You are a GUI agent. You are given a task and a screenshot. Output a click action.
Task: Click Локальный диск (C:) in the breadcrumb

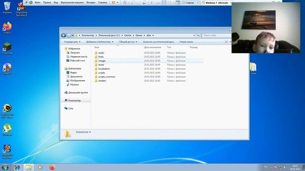109,36
